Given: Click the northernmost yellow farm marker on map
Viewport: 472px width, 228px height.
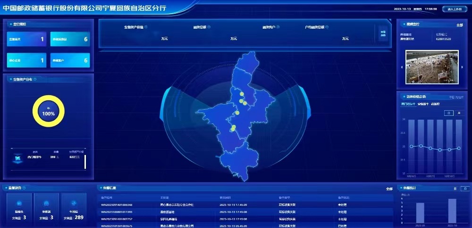Looking at the screenshot, I should pyautogui.click(x=242, y=94).
